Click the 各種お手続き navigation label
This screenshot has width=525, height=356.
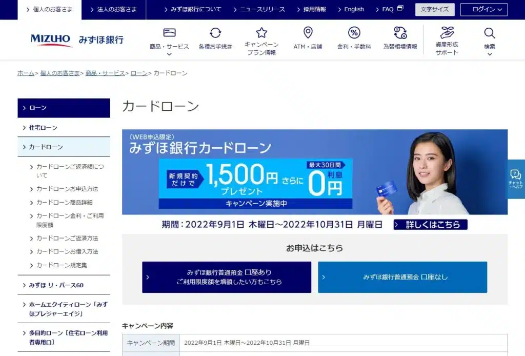(215, 47)
